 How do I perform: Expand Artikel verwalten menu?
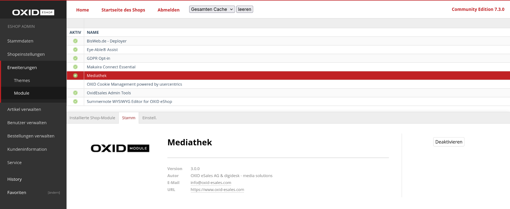[24, 109]
